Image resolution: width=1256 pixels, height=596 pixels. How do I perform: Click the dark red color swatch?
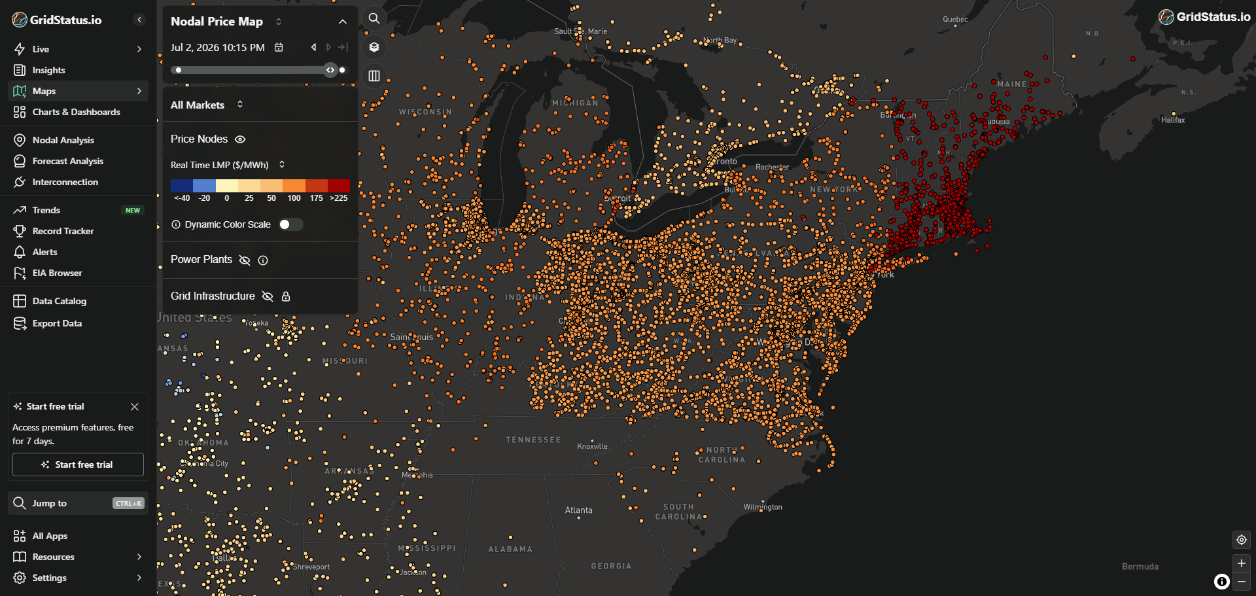tap(339, 186)
